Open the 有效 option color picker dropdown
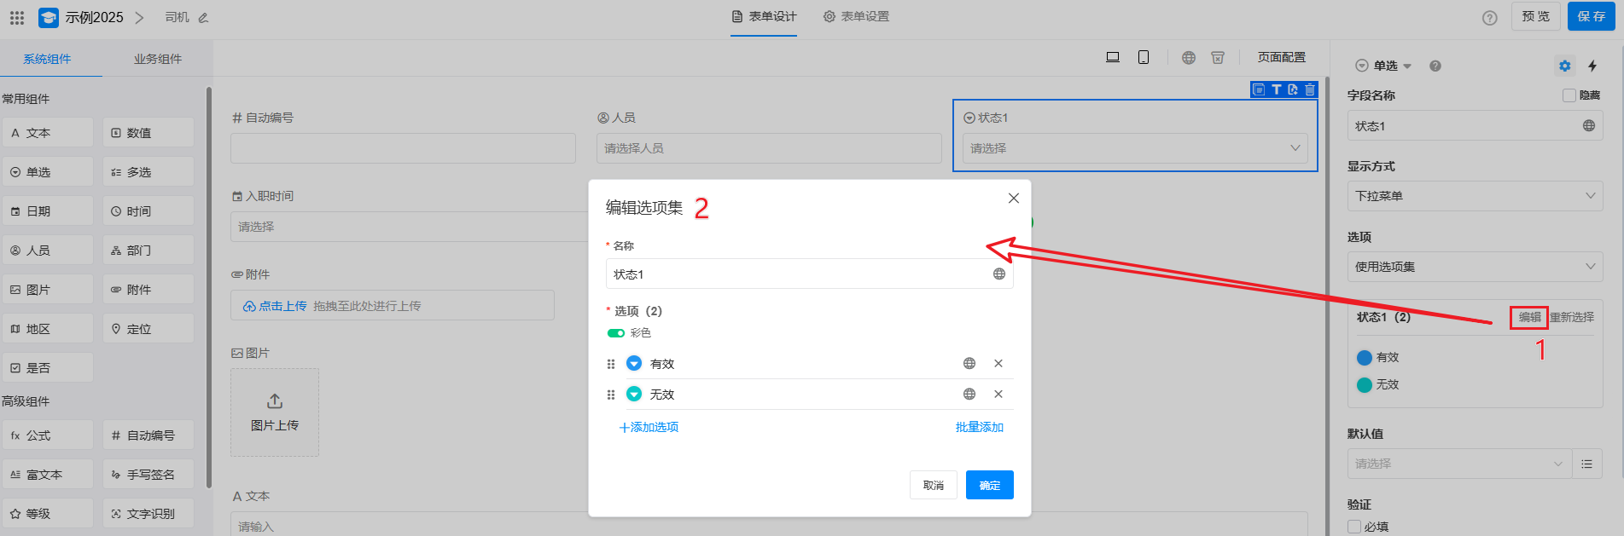1624x536 pixels. click(x=634, y=364)
